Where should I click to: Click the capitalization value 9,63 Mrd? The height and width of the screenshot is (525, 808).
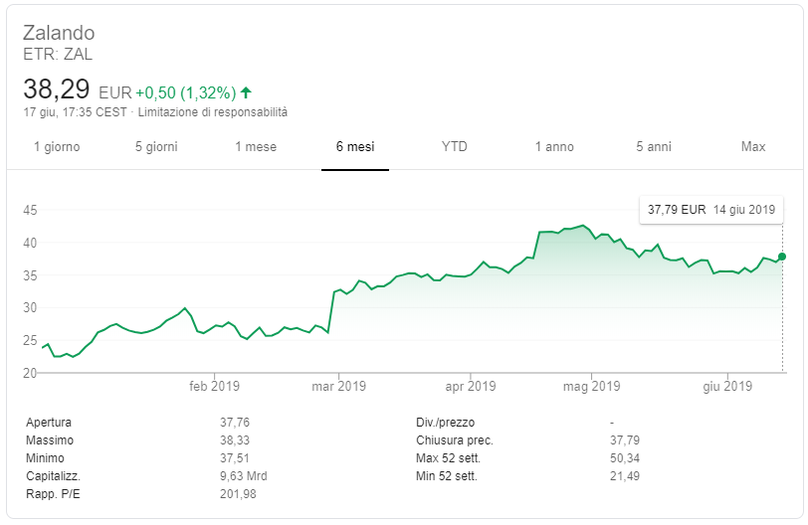[243, 476]
